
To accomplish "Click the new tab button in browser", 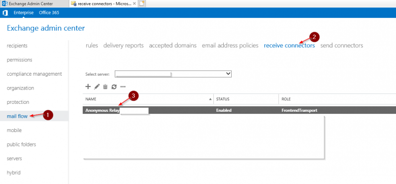I will point(142,3).
